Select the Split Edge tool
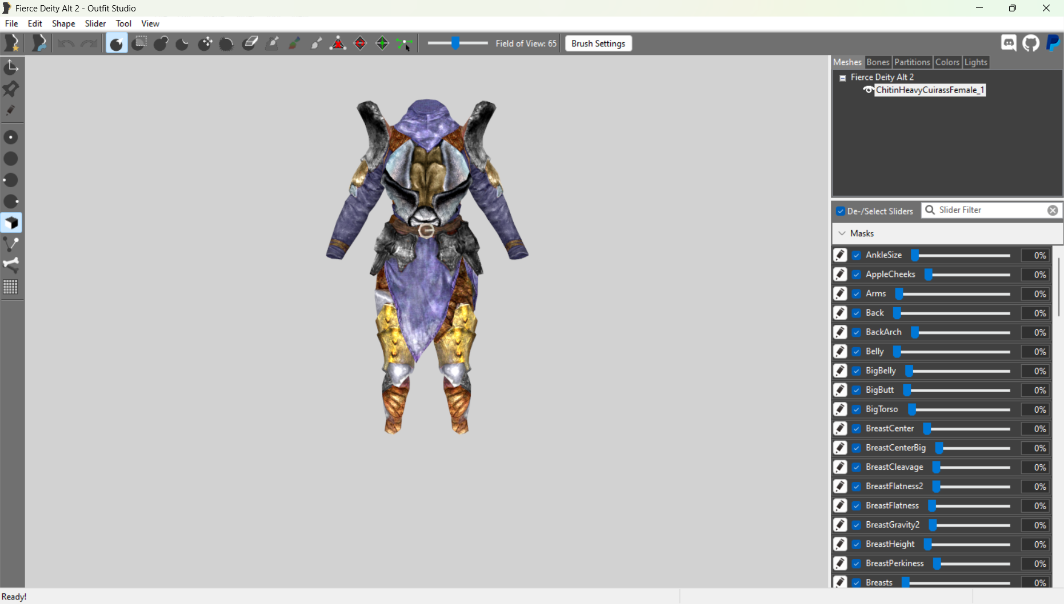The width and height of the screenshot is (1064, 604). (x=382, y=43)
